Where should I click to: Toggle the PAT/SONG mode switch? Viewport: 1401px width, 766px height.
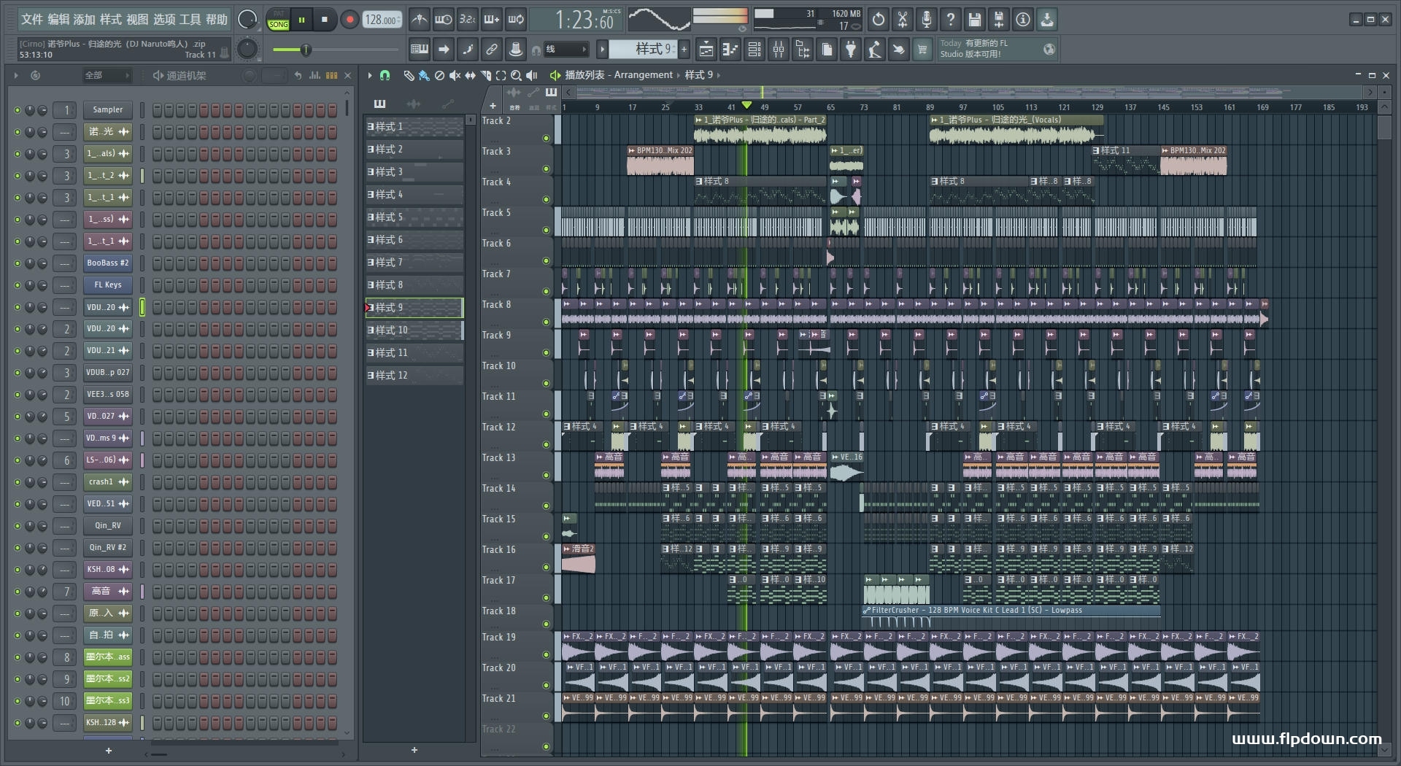(x=279, y=20)
